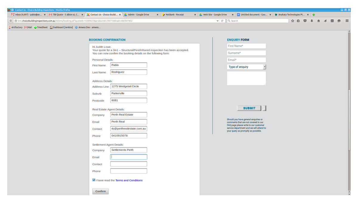Viewport: 358px width, 203px height.
Task: Close the Inbox Gmail tab
Action: pos(45,15)
